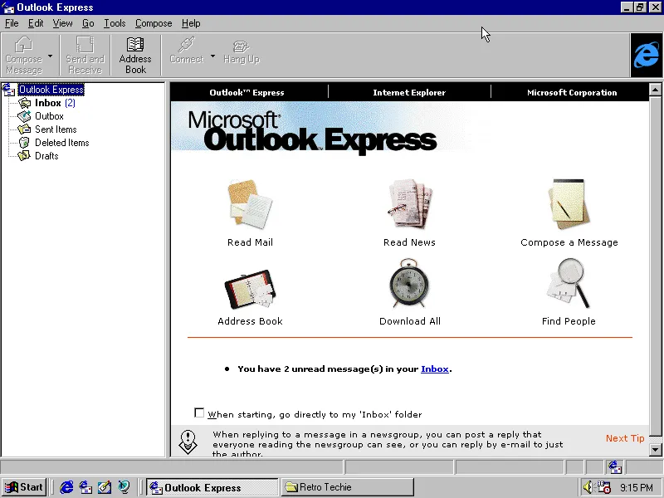This screenshot has width=664, height=498.
Task: Click the Compose a Message notepad icon
Action: tap(569, 204)
